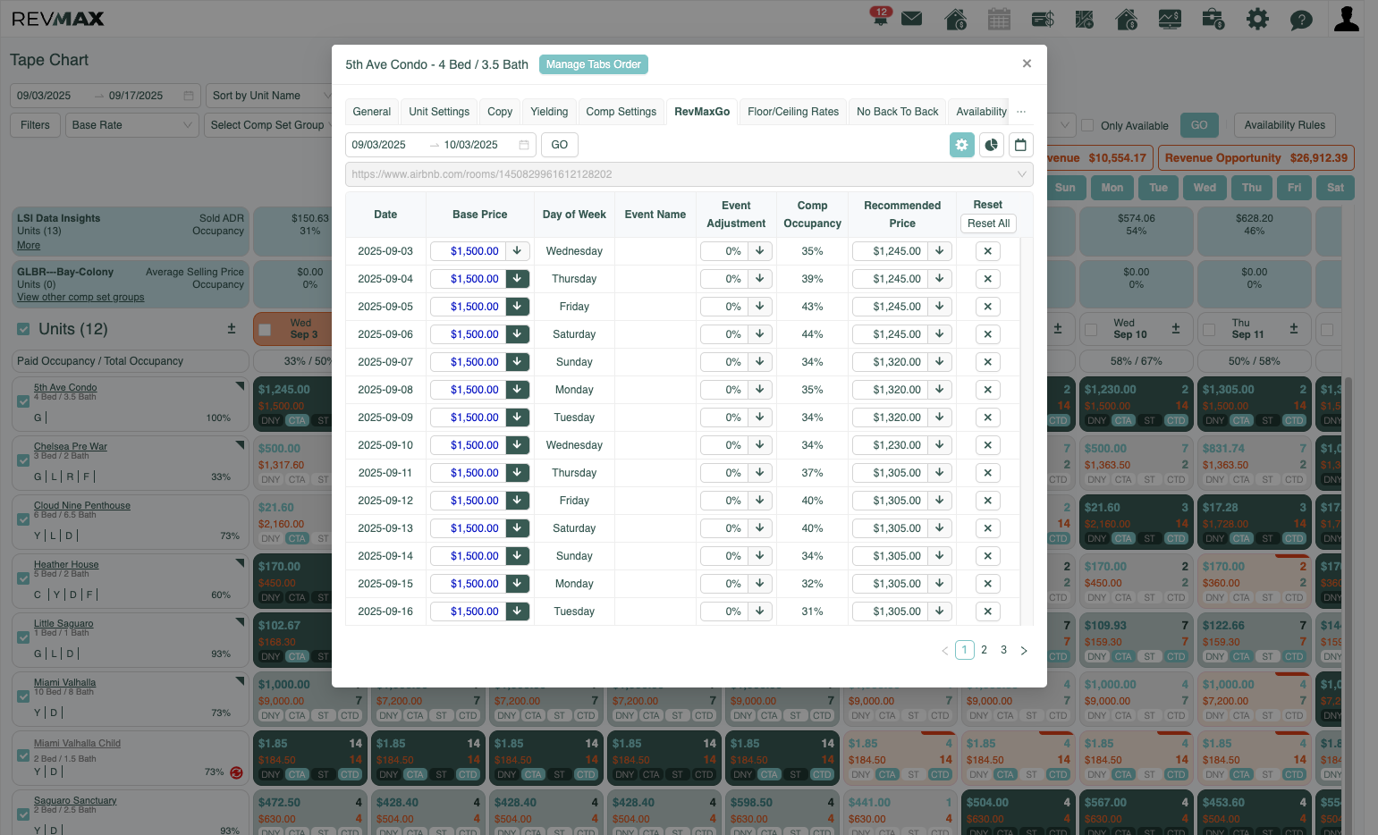Close the 5th Ave Condo dialog

[1027, 63]
